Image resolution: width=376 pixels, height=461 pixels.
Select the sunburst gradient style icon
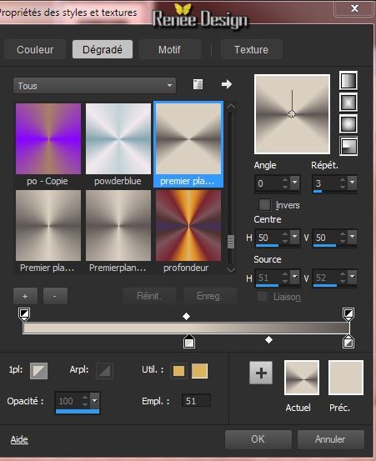click(348, 123)
